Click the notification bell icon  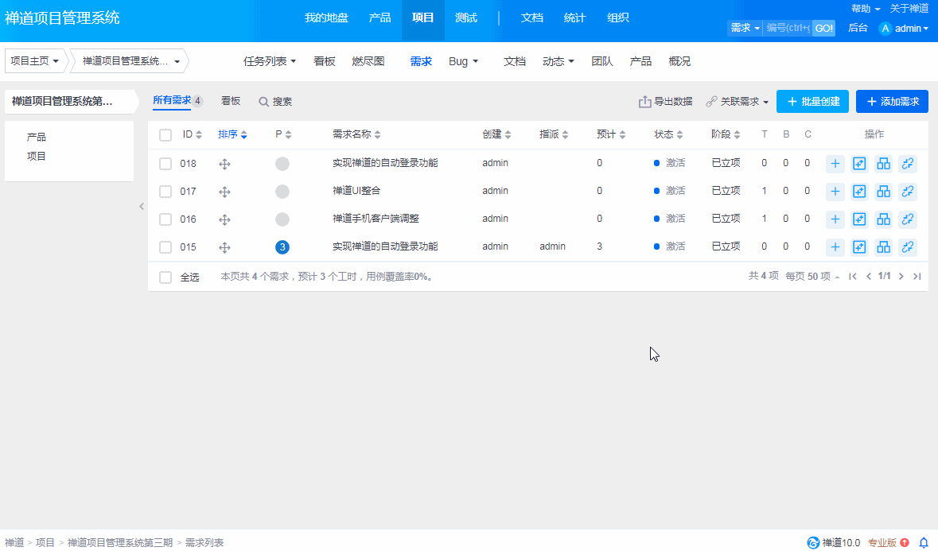tap(924, 542)
